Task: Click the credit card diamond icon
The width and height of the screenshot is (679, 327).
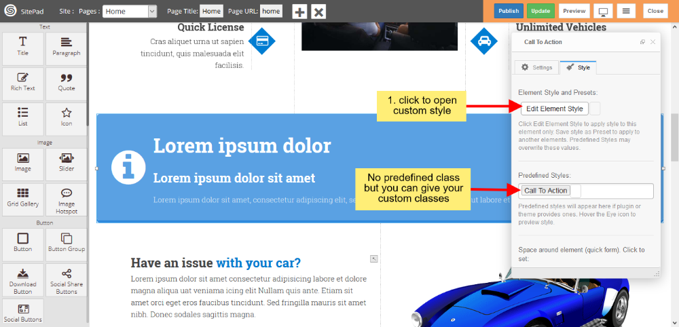Action: (x=261, y=41)
